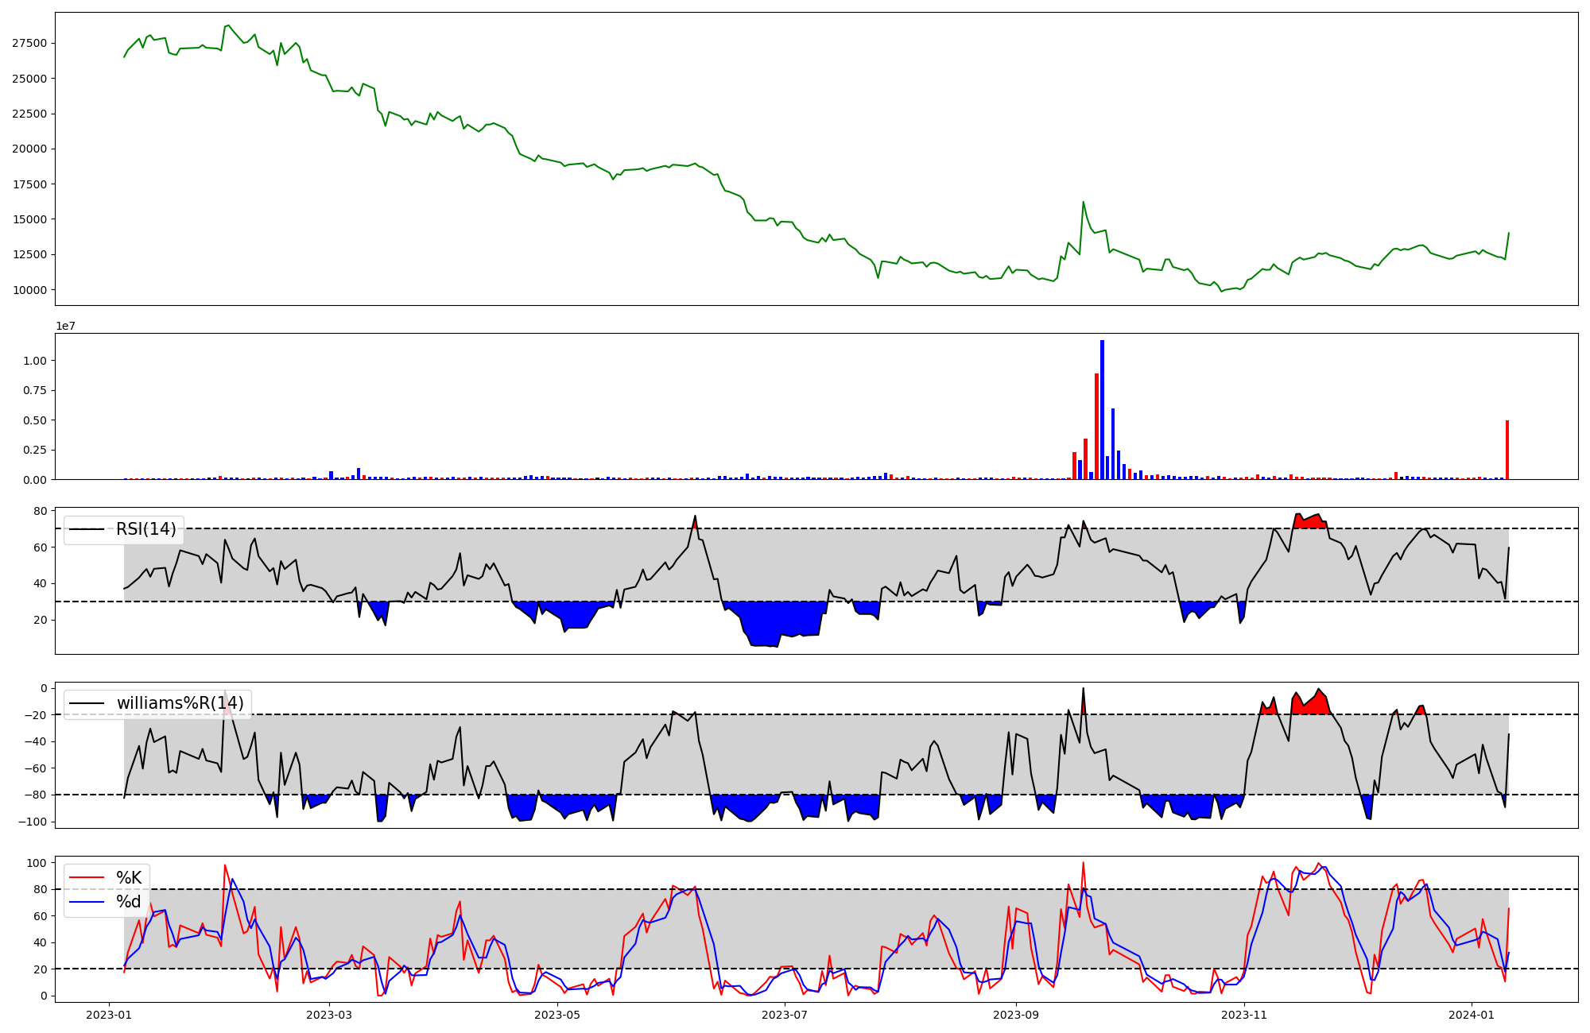The image size is (1590, 1033).
Task: Click the RSI(14) legend entry
Action: (145, 529)
